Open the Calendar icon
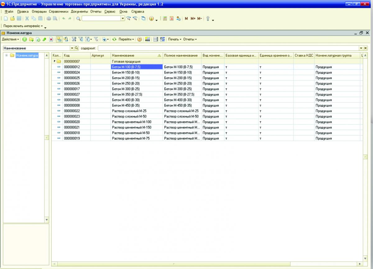The image size is (373, 269). coord(172,19)
